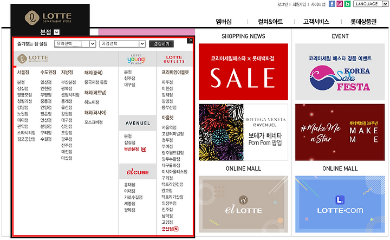Select 김포공항점 store
Viewport: 390px width, 240px height.
point(27,139)
